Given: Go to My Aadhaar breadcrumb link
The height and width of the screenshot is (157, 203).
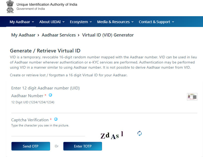Looking at the screenshot, I should 23,35.
